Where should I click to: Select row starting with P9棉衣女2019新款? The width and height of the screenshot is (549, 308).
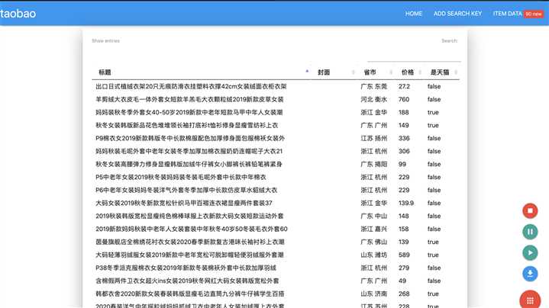[x=276, y=138]
